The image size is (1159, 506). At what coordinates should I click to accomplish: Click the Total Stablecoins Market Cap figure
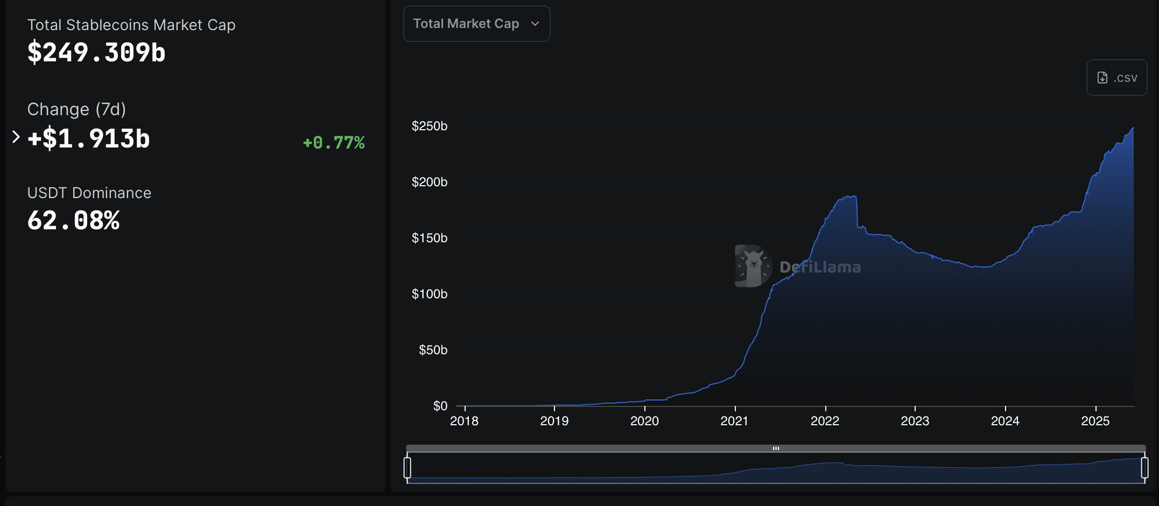(x=96, y=52)
